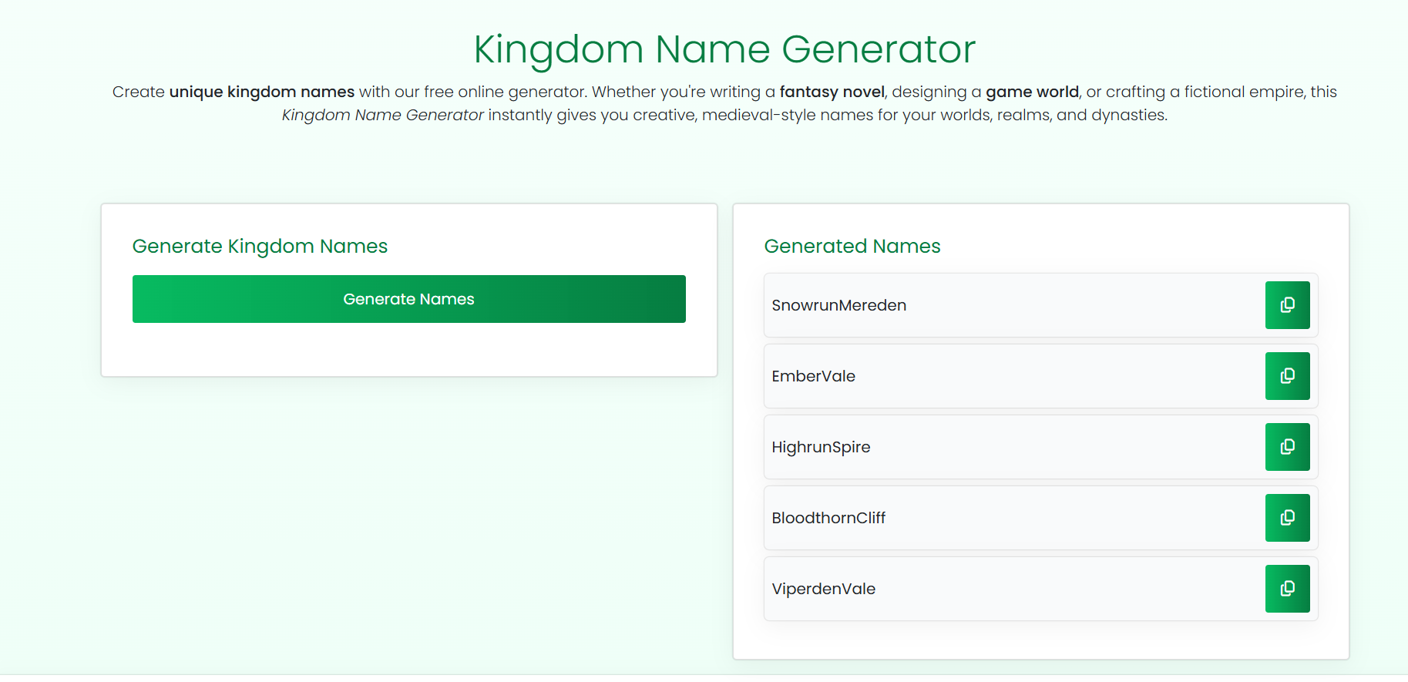The height and width of the screenshot is (682, 1408).
Task: Click the SnowrunMereden name text
Action: click(838, 305)
